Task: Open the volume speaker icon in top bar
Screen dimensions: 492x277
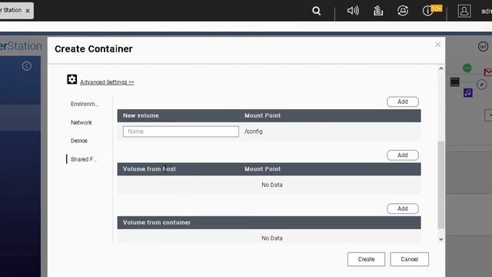Action: click(x=353, y=11)
